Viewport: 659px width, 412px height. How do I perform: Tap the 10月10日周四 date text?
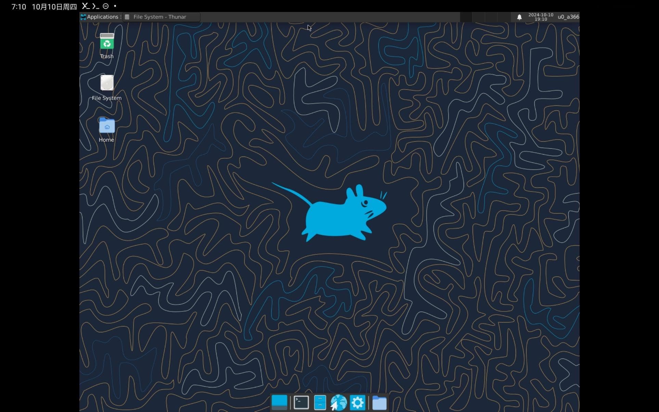tap(54, 7)
